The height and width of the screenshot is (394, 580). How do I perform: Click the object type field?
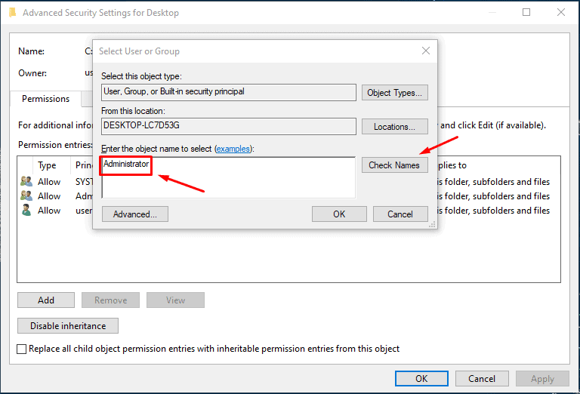(x=229, y=92)
